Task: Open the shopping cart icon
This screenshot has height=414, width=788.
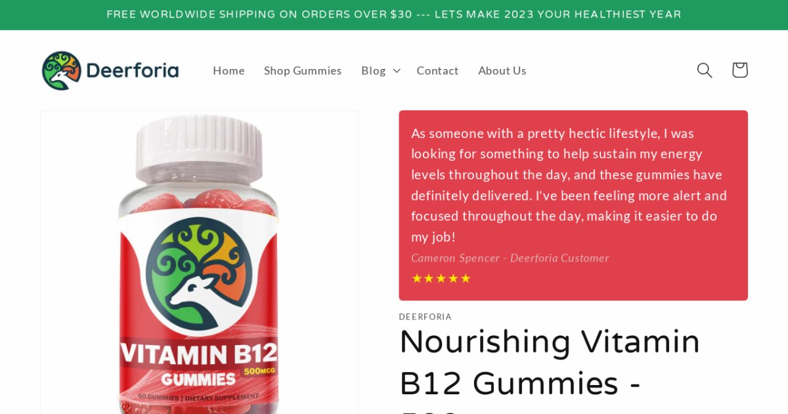Action: pos(739,70)
